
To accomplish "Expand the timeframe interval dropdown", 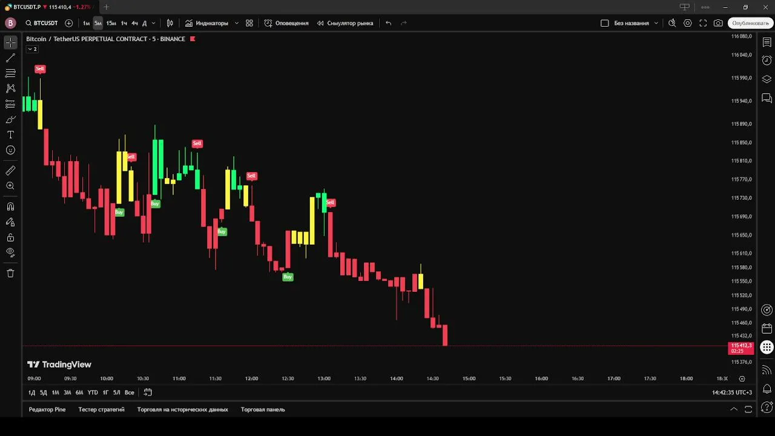I will click(153, 23).
